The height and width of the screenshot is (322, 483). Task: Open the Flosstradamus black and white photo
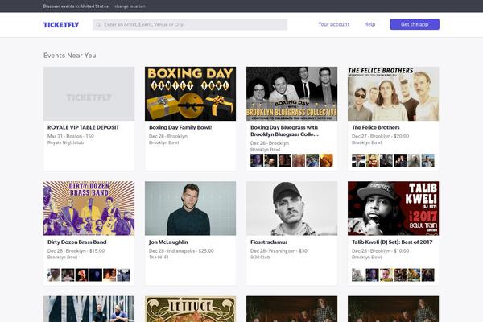[291, 208]
